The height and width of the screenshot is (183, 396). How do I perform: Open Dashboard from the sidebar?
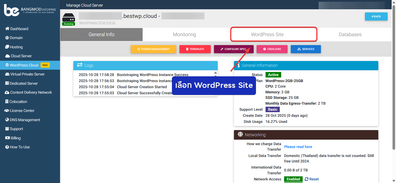pyautogui.click(x=19, y=29)
